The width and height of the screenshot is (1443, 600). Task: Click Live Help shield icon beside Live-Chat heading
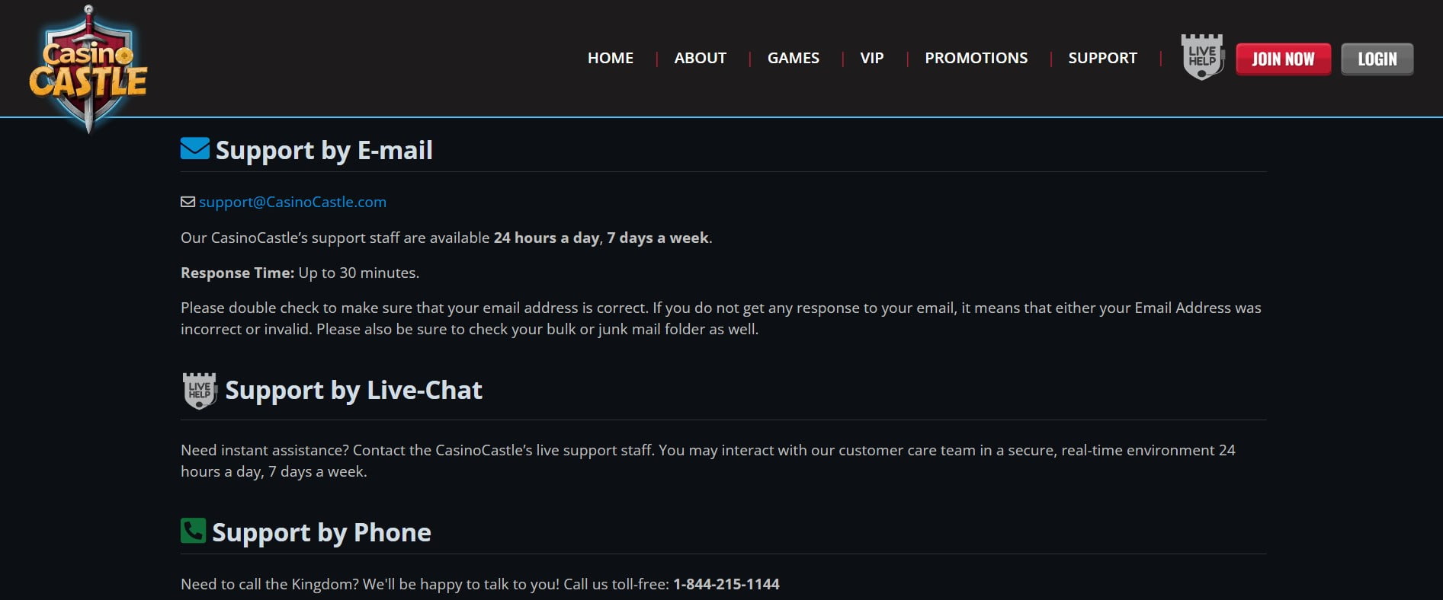(200, 391)
